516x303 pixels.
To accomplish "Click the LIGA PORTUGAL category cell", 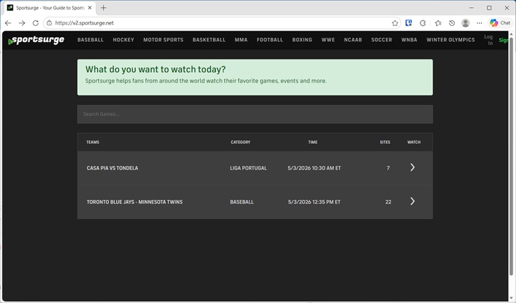I will point(248,168).
